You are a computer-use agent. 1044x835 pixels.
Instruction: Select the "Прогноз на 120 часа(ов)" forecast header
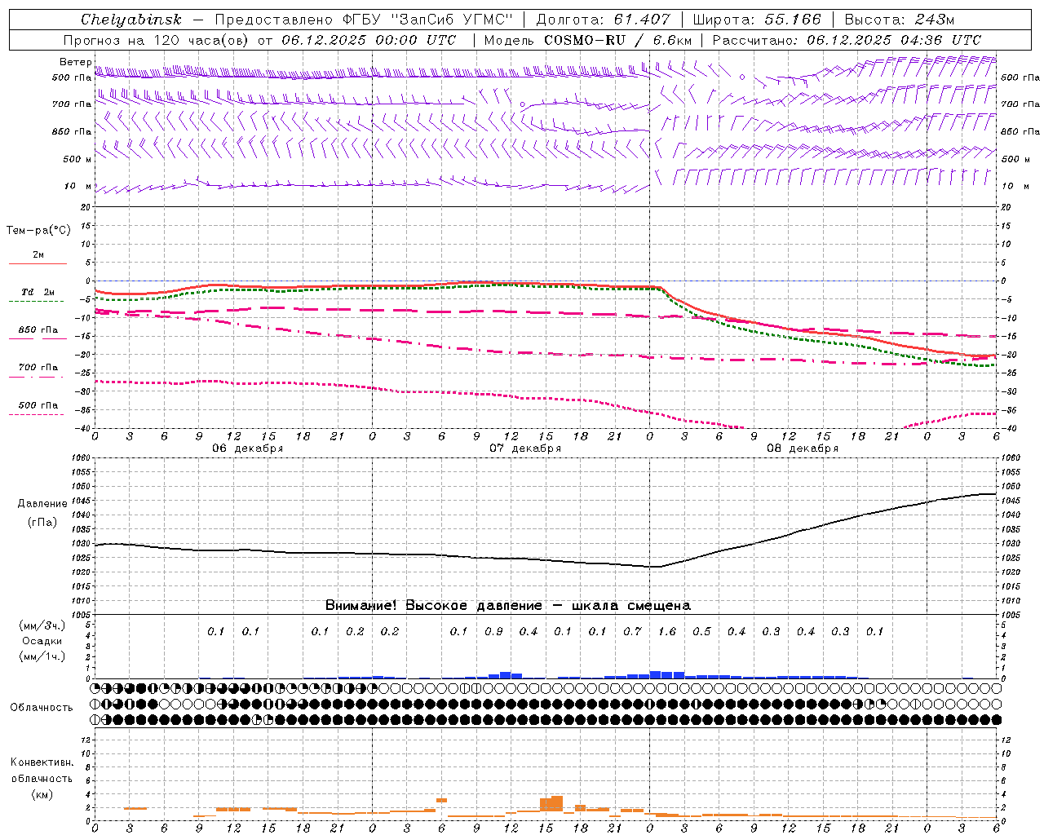click(157, 40)
